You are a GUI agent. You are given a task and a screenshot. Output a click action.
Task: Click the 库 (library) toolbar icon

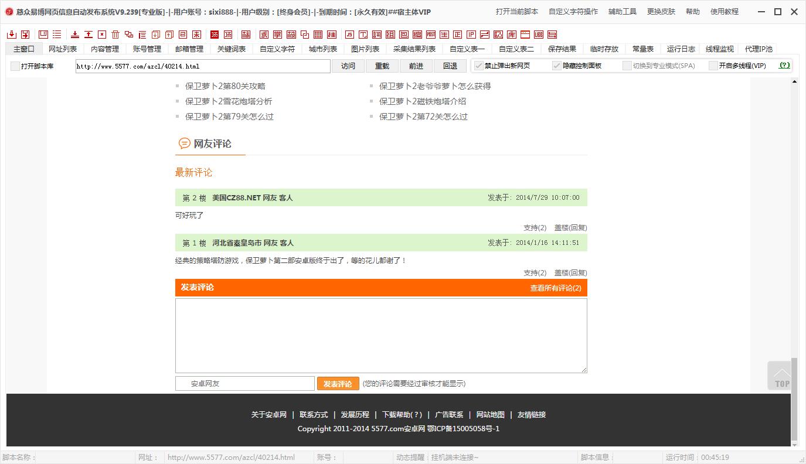(512, 35)
